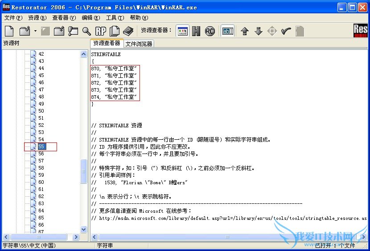370x251 pixels.
Task: Click the Res logo at toolbar right
Action: click(x=360, y=31)
